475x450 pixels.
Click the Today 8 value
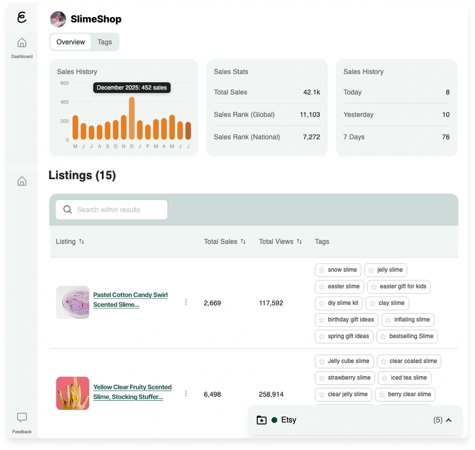447,92
